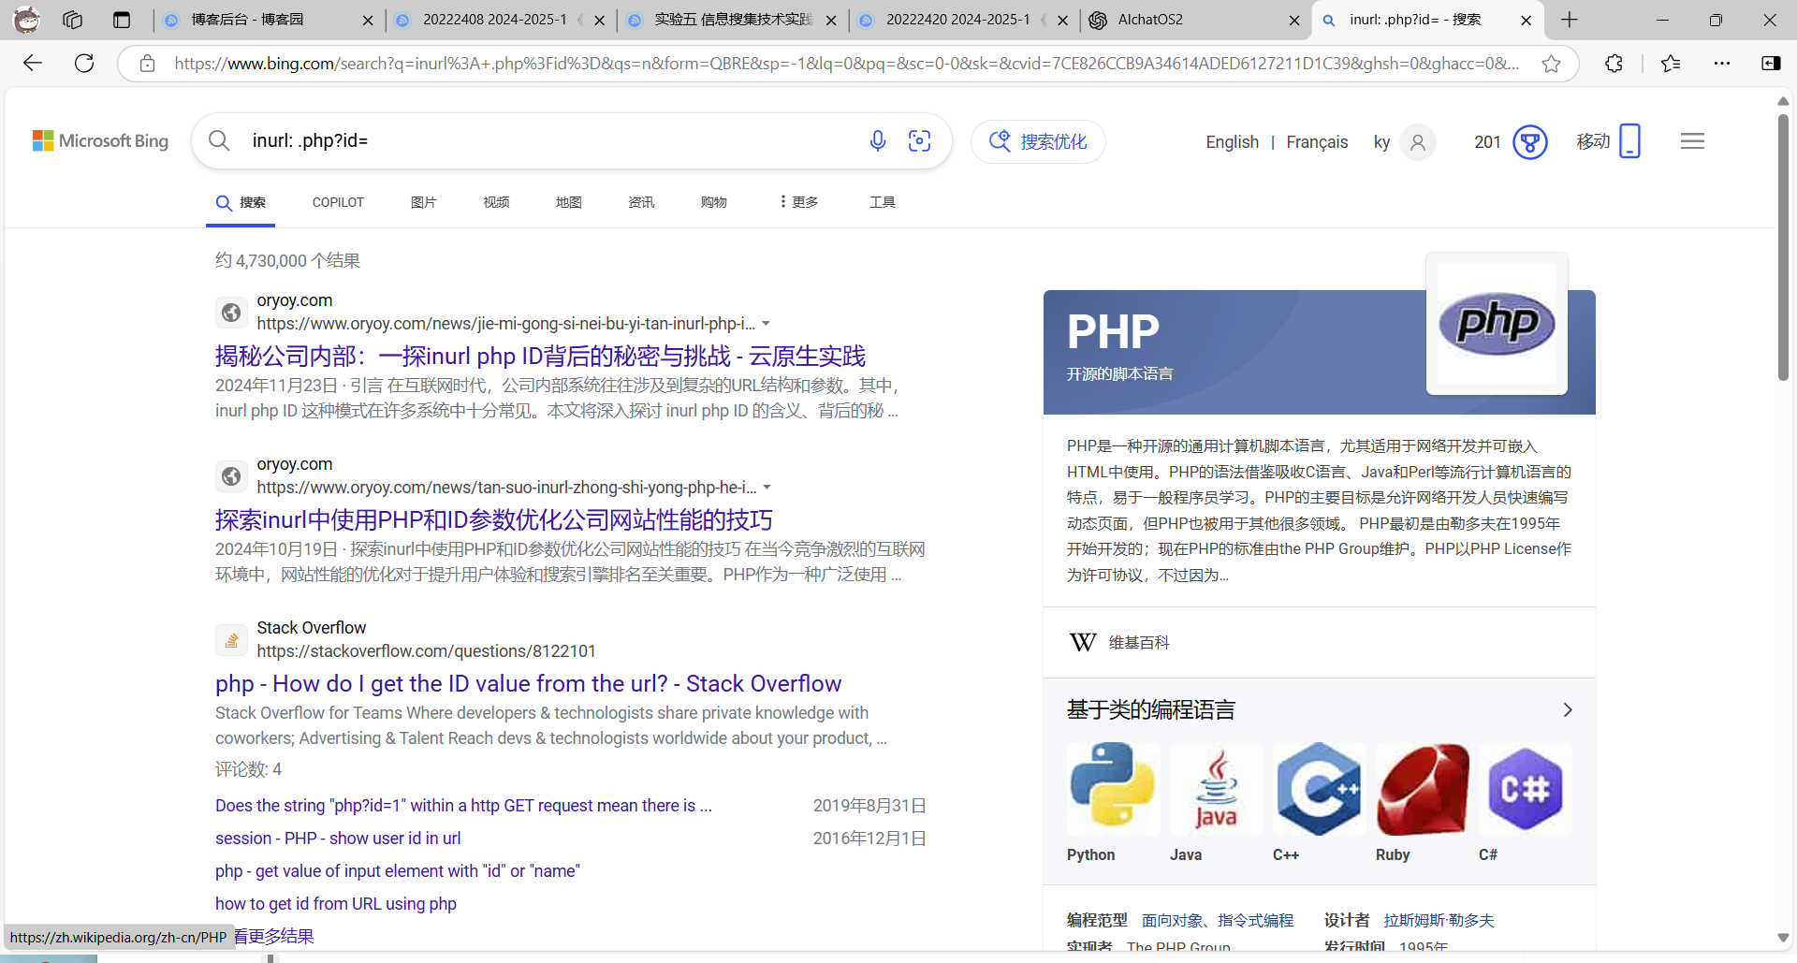
Task: Toggle the browser sidebar icon
Action: [1771, 64]
